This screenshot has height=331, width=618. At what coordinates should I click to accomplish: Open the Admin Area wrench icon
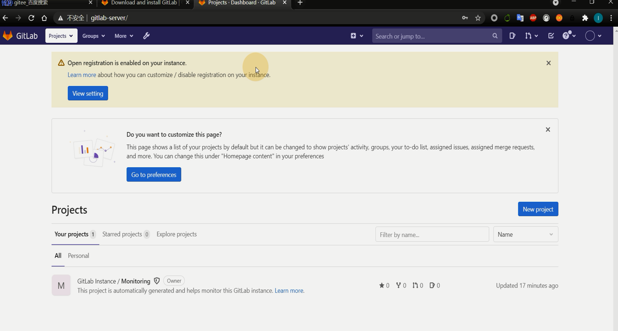pyautogui.click(x=146, y=36)
